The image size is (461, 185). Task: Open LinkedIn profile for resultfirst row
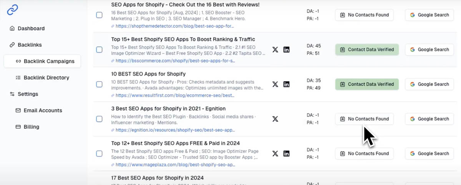[x=286, y=84]
